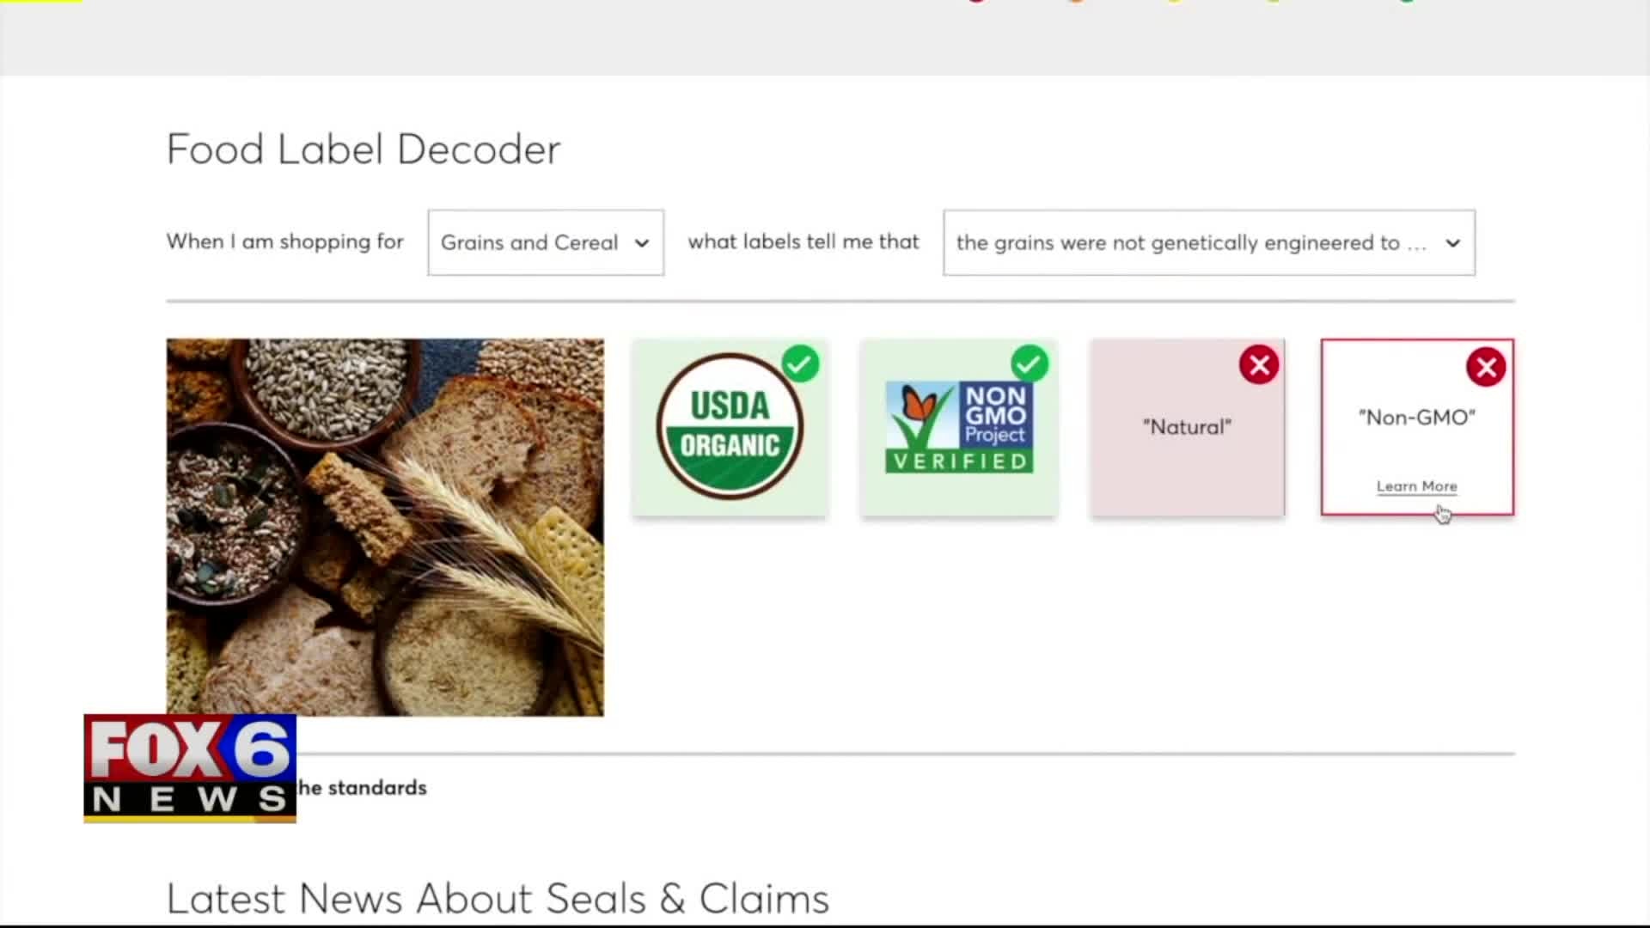This screenshot has width=1650, height=928.
Task: Click red X icon on "Natural" card
Action: (1259, 365)
